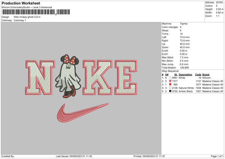Click the Page 1 of 1 footer text
The width and height of the screenshot is (225, 159).
[x=217, y=156]
